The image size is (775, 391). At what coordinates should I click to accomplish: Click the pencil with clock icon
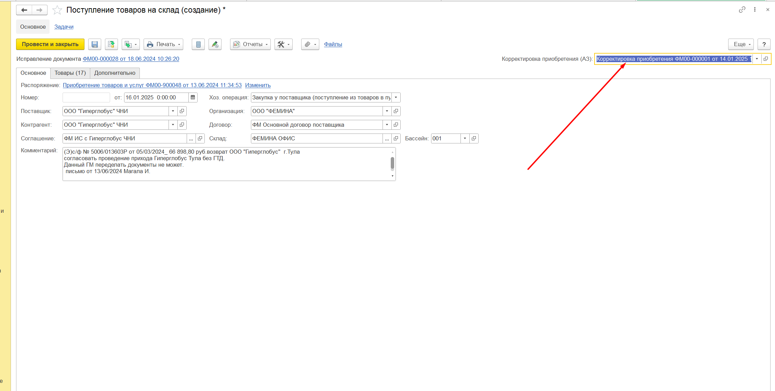point(215,44)
